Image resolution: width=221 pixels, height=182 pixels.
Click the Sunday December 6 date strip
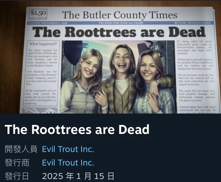(48, 23)
